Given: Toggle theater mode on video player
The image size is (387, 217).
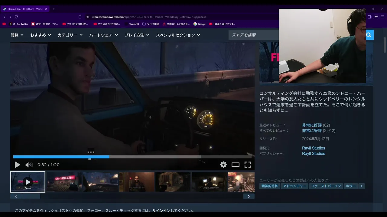Looking at the screenshot, I should pos(236,165).
